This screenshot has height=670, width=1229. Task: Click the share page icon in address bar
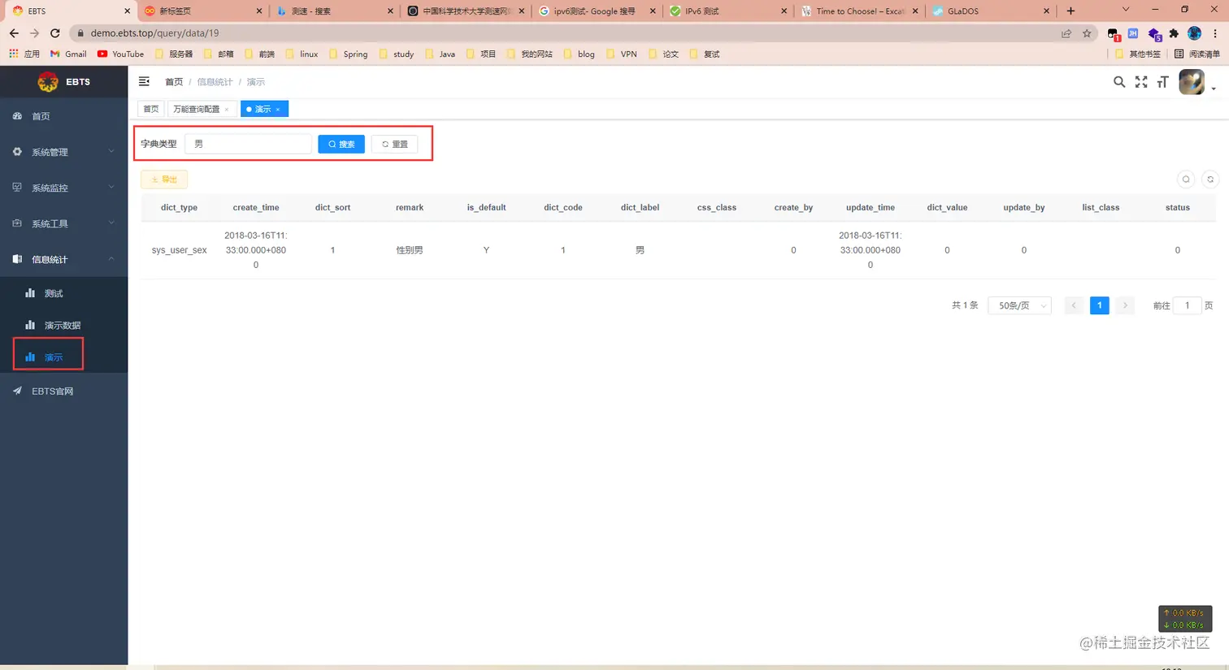click(x=1066, y=33)
